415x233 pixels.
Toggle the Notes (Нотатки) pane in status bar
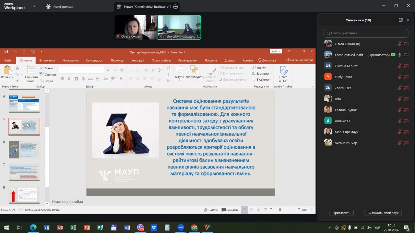click(211, 210)
